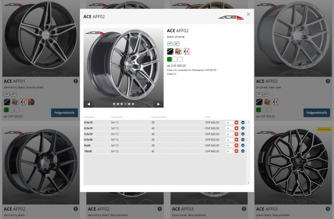Viewport: 334px width, 219px height.
Task: Open info for AFF02 dark shiny black card
Action: [76, 209]
